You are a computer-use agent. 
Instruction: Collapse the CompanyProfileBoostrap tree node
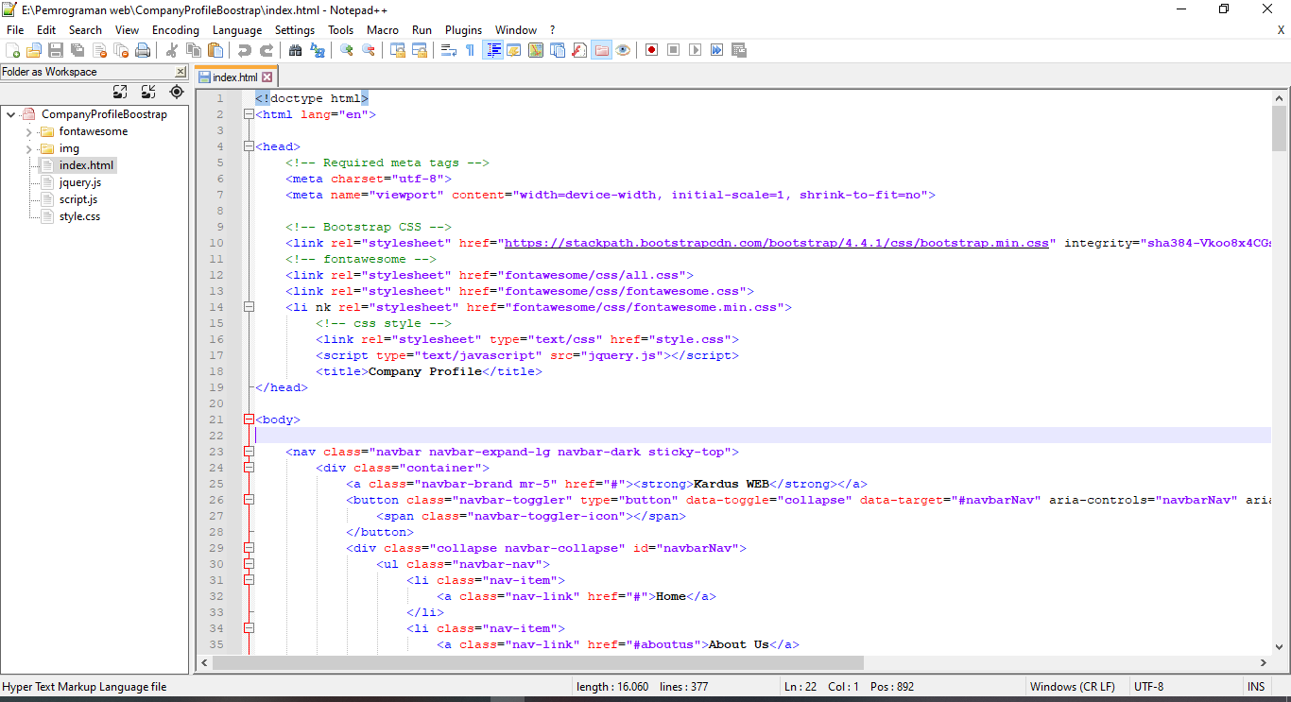click(9, 113)
